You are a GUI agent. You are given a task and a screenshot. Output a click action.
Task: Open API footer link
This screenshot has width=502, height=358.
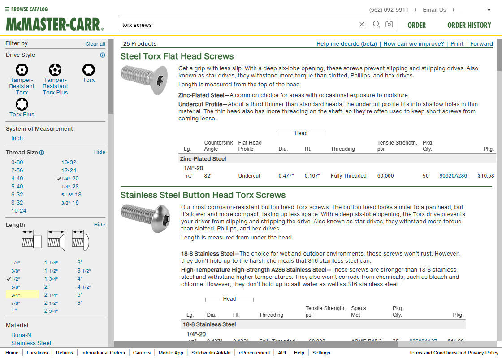pyautogui.click(x=282, y=353)
